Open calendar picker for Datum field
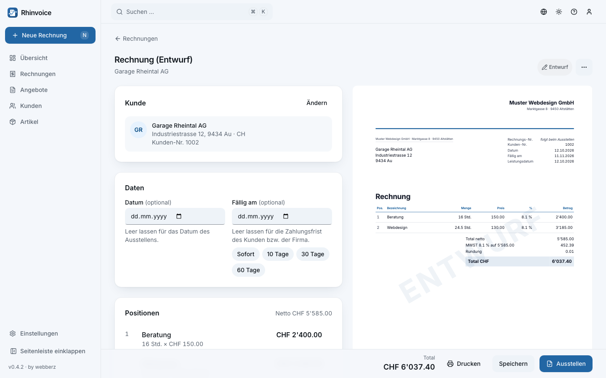Screen dimensions: 606x378 pyautogui.click(x=179, y=216)
